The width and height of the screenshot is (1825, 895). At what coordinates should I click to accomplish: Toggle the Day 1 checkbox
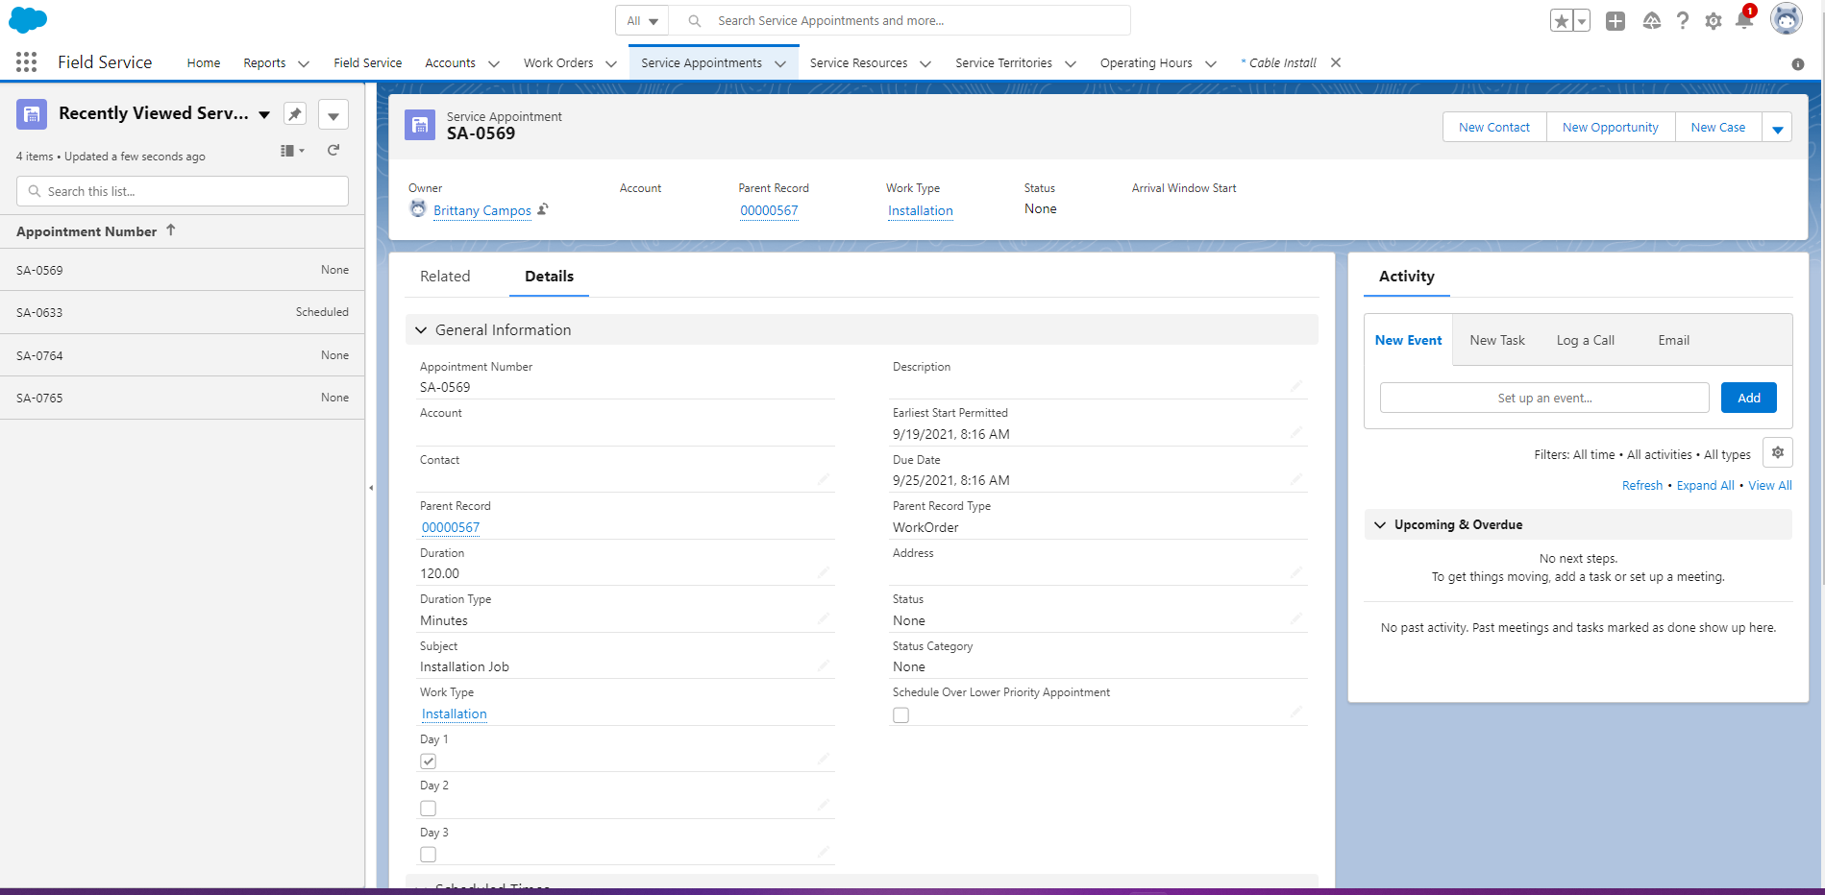click(x=429, y=762)
